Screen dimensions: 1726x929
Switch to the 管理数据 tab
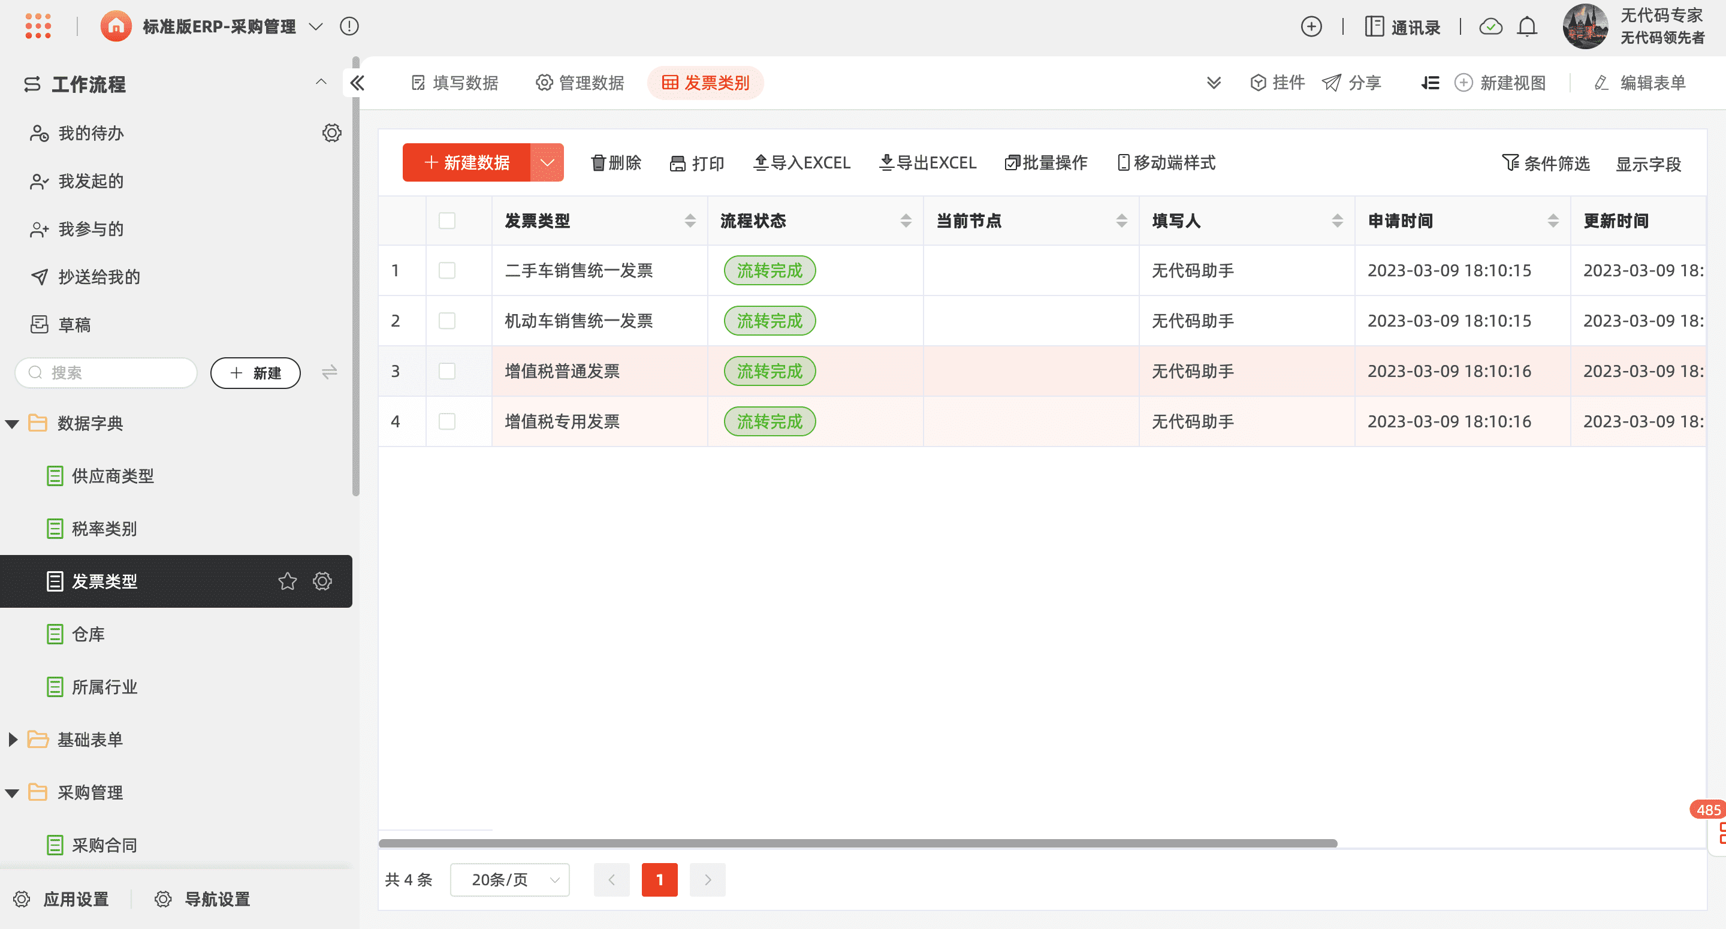(x=580, y=83)
